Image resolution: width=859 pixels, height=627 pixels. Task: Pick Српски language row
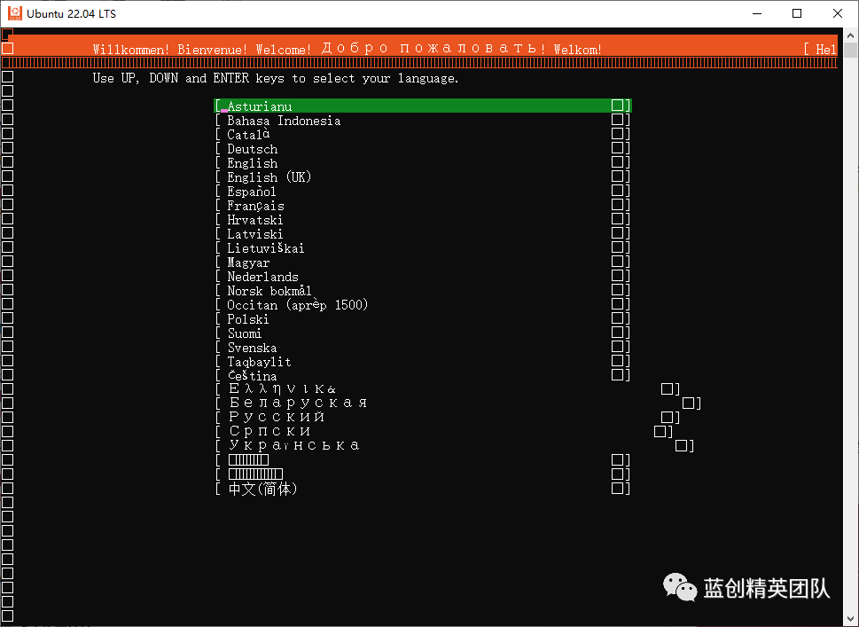pos(444,432)
